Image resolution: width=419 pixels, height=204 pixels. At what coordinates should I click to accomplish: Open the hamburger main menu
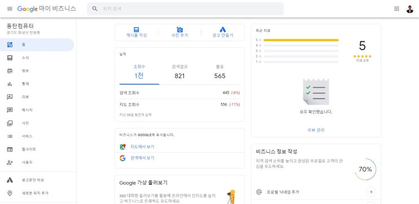[x=10, y=8]
